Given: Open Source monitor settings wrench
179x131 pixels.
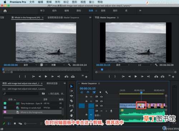Looking at the screenshot, I should [69, 65].
